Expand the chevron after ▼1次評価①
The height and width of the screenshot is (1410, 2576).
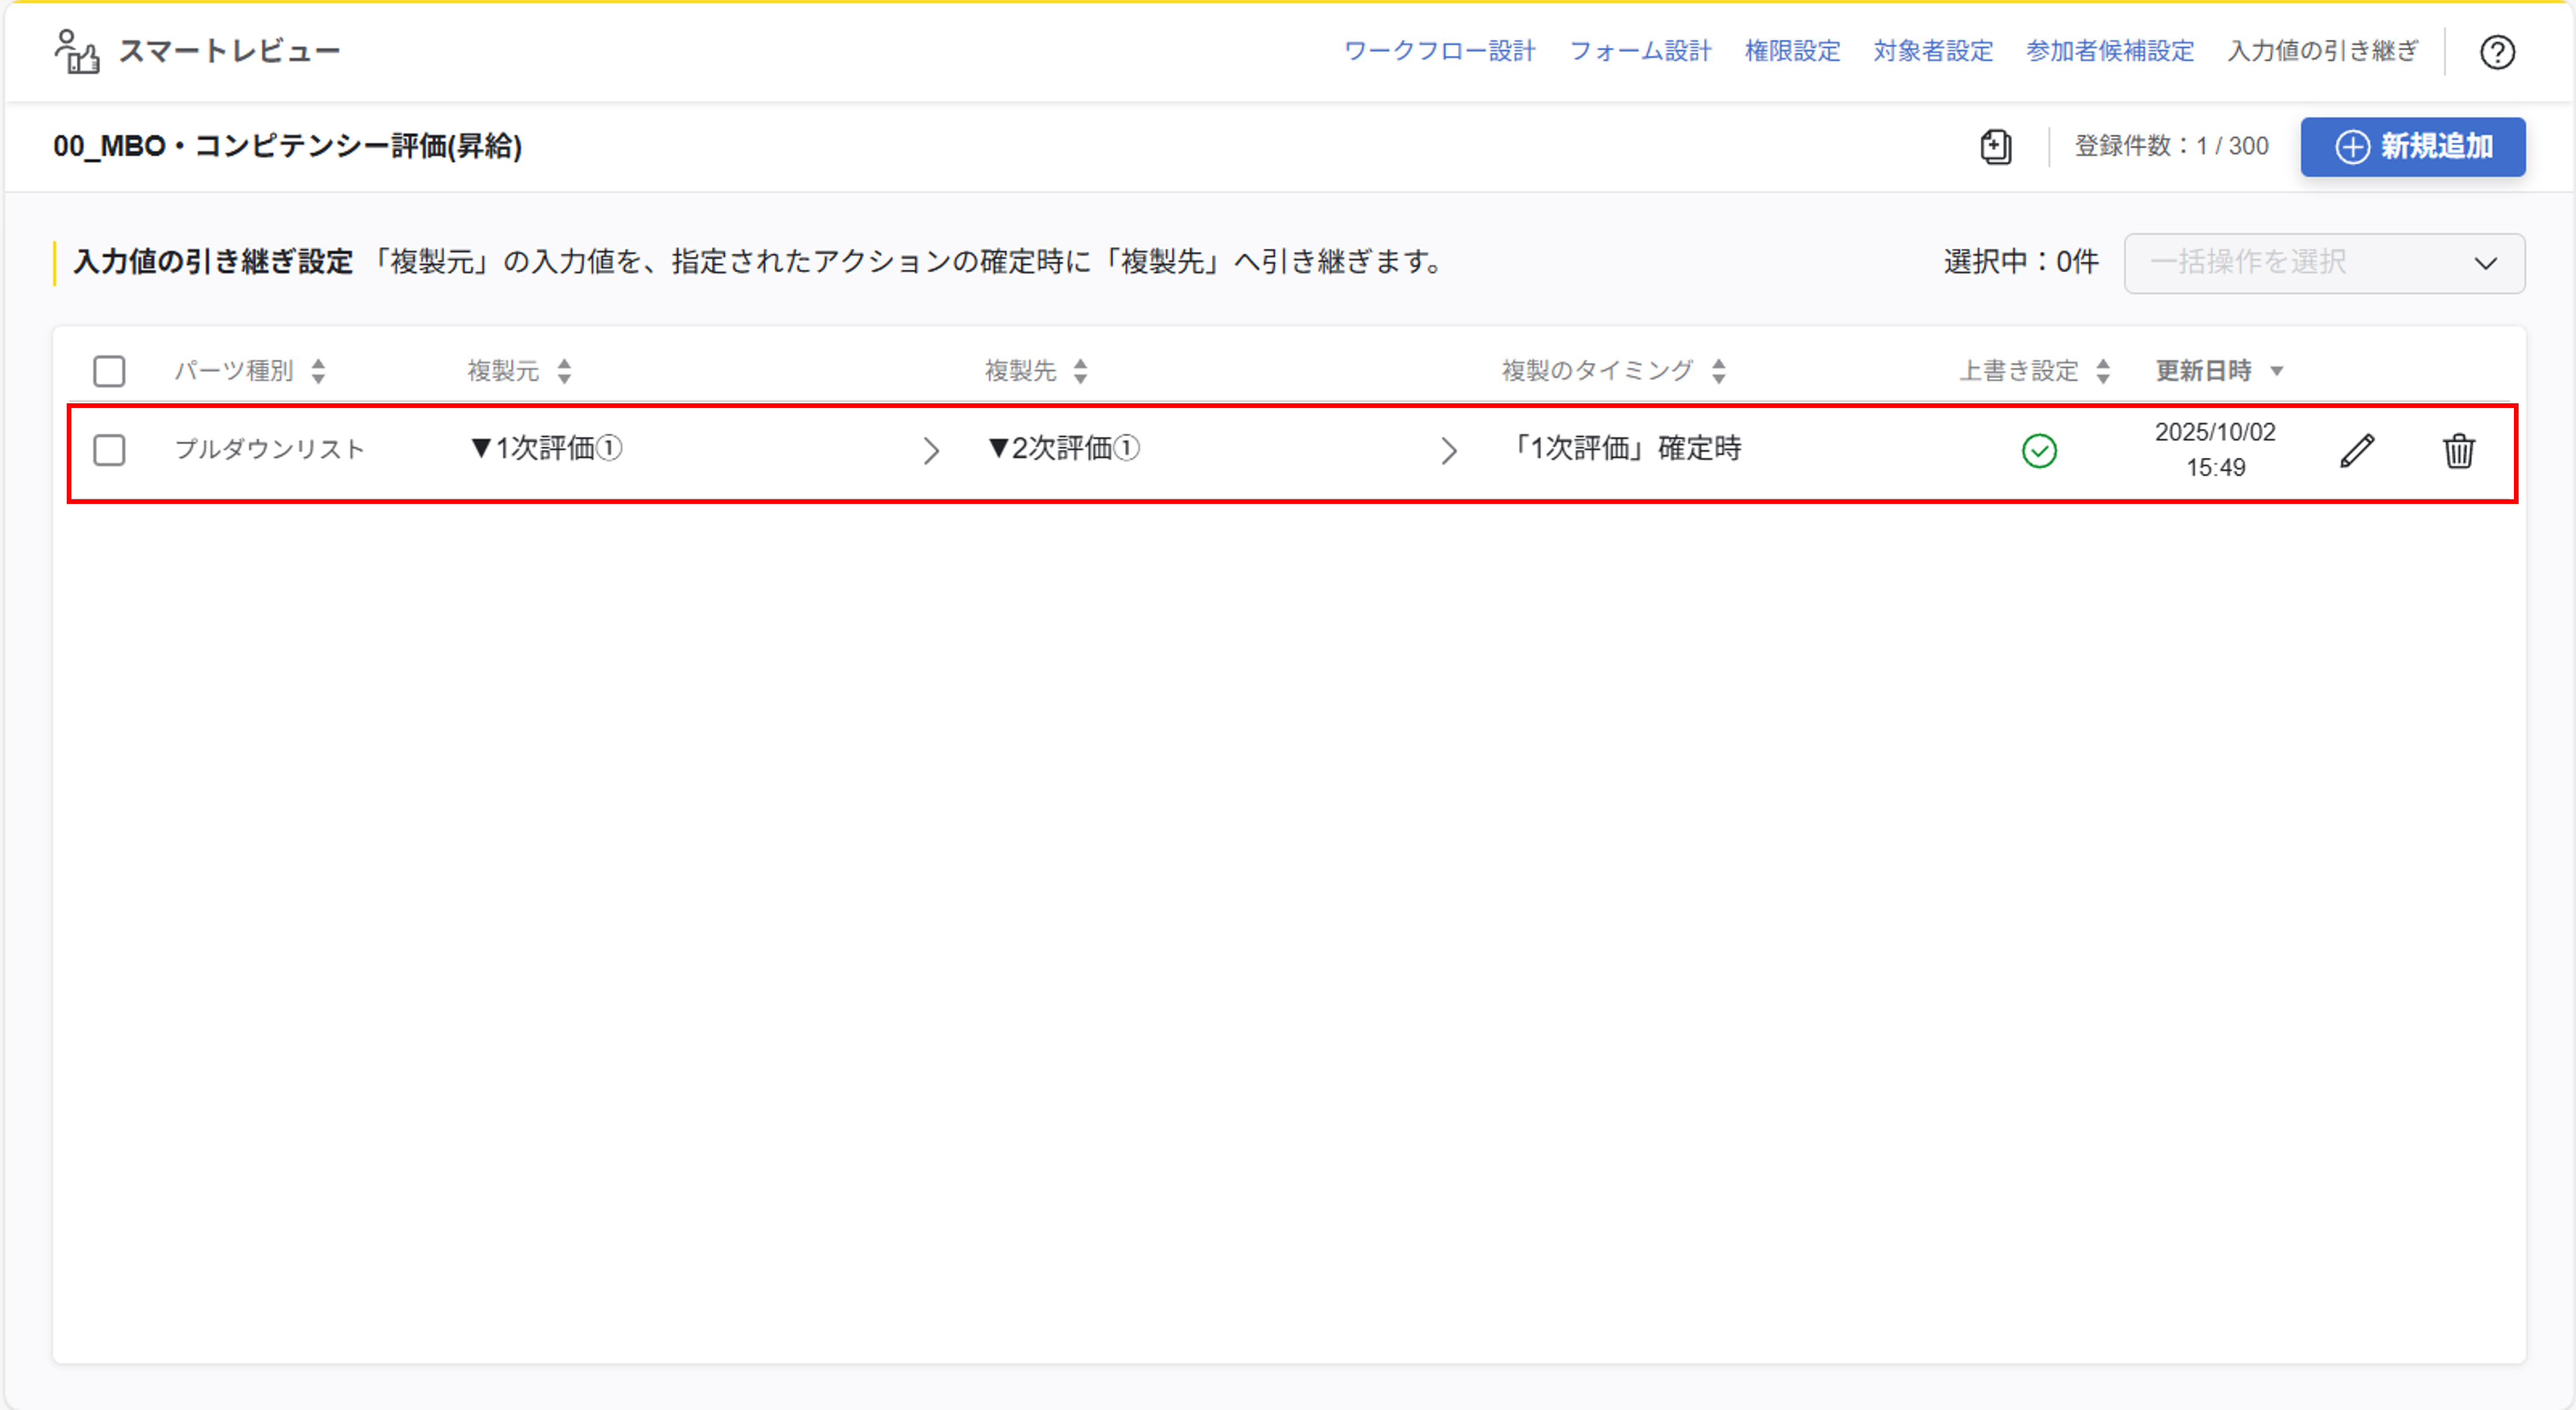click(932, 450)
